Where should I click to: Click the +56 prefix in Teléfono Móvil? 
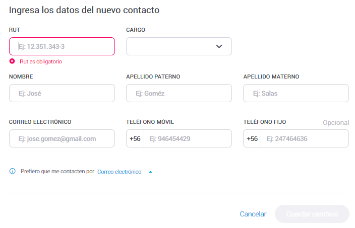pyautogui.click(x=135, y=138)
